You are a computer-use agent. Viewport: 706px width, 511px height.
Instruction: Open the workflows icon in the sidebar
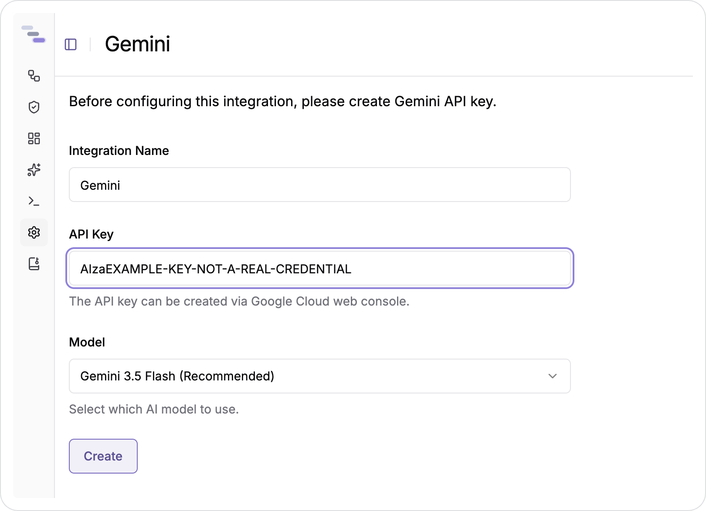click(x=34, y=76)
